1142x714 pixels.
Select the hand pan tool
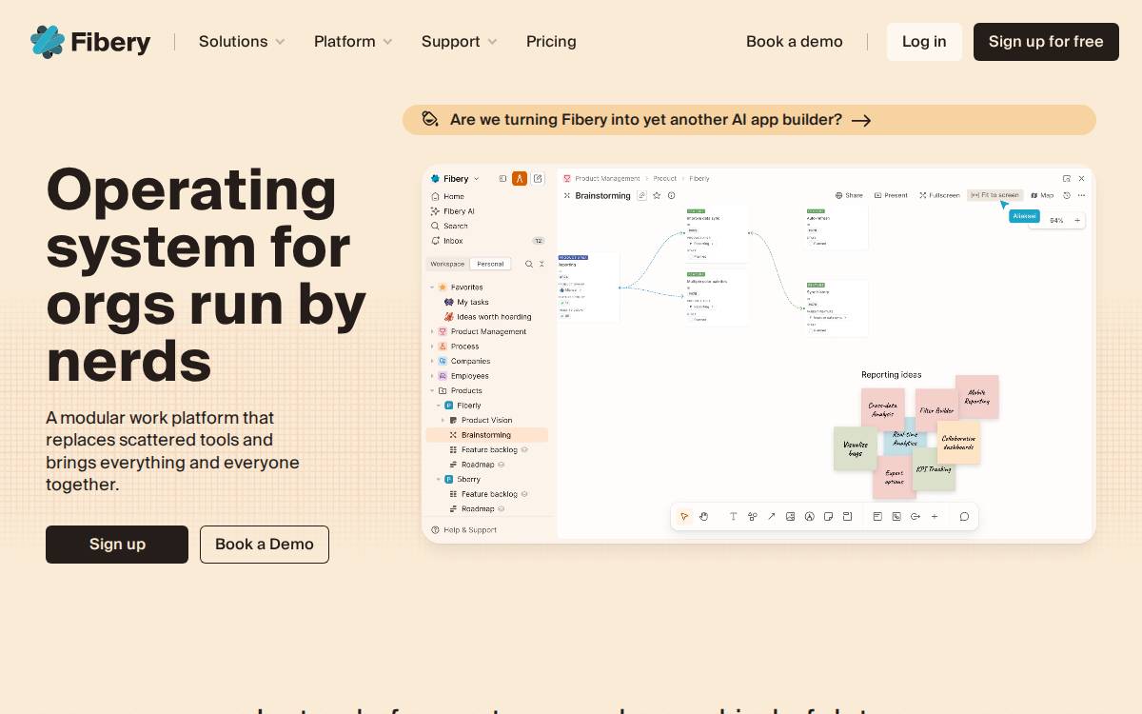tap(704, 516)
